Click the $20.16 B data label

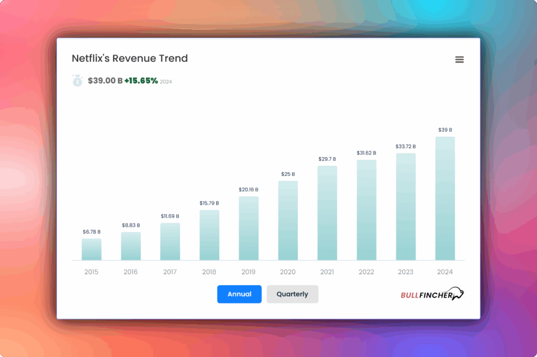pos(249,189)
